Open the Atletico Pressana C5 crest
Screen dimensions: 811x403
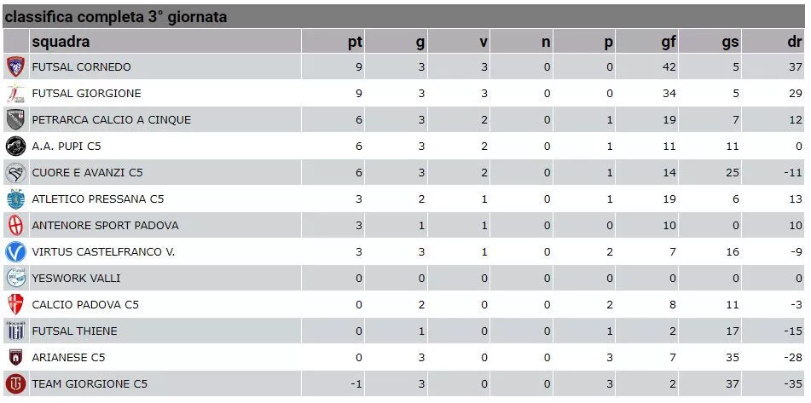[x=15, y=199]
